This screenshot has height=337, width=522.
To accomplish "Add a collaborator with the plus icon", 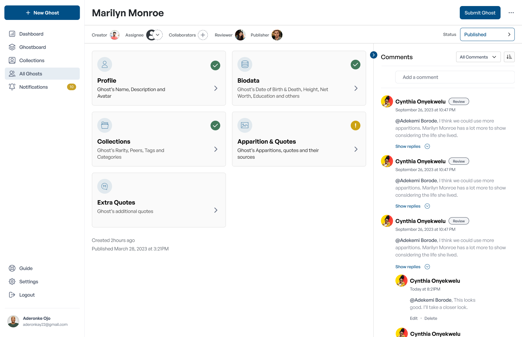I will tap(203, 35).
